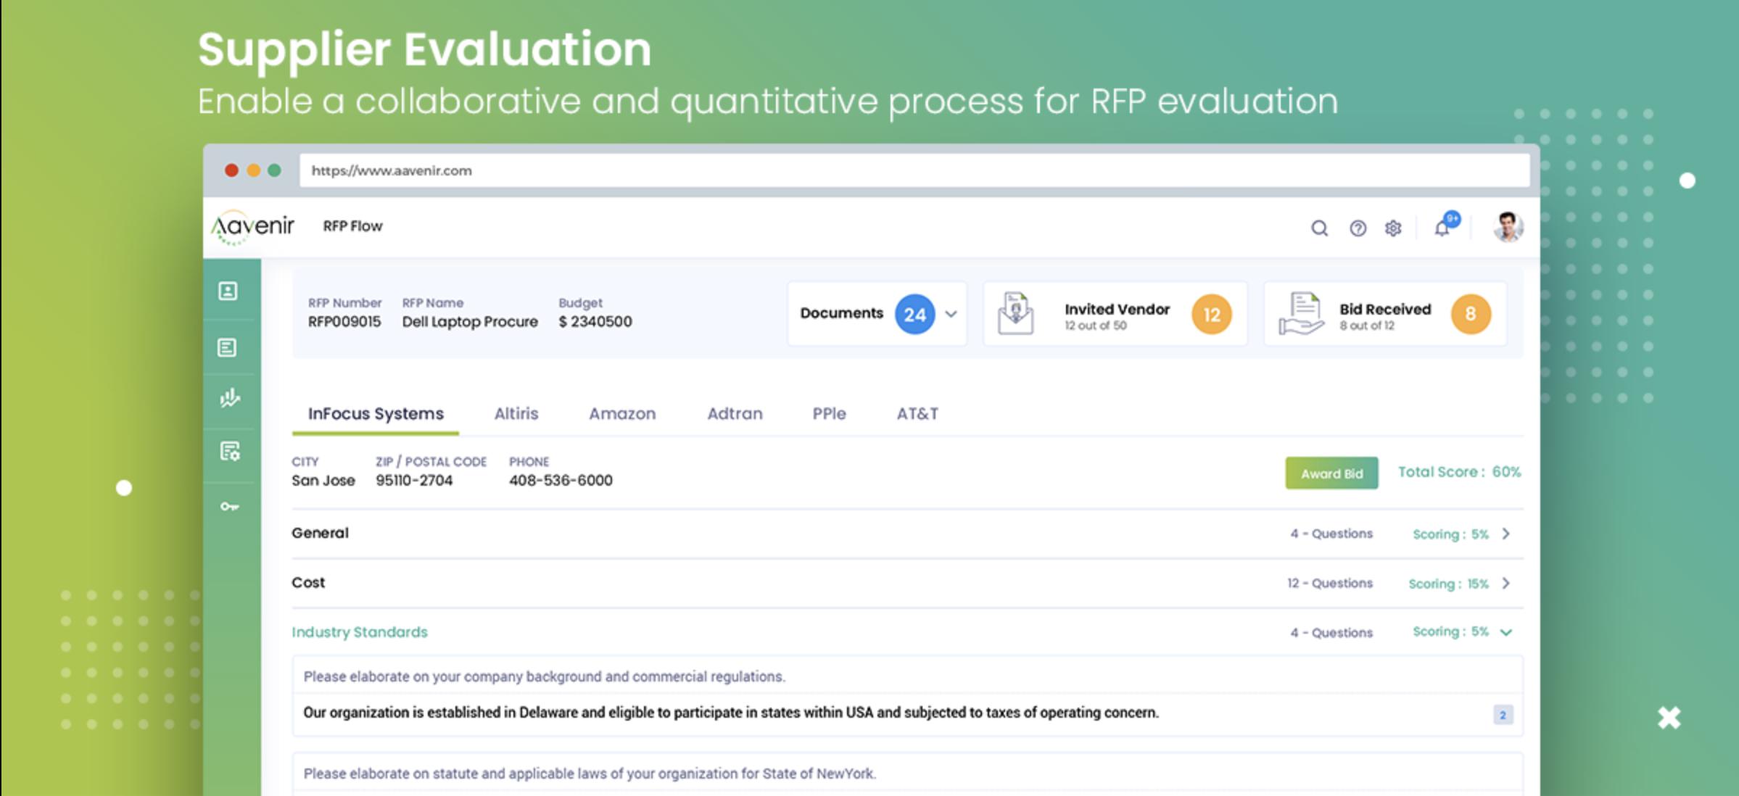Open the user profile avatar menu
Image resolution: width=1739 pixels, height=796 pixels.
point(1508,227)
